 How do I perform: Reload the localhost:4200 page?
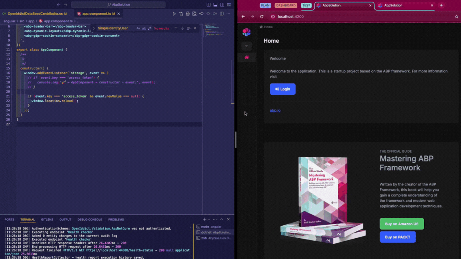tap(262, 17)
